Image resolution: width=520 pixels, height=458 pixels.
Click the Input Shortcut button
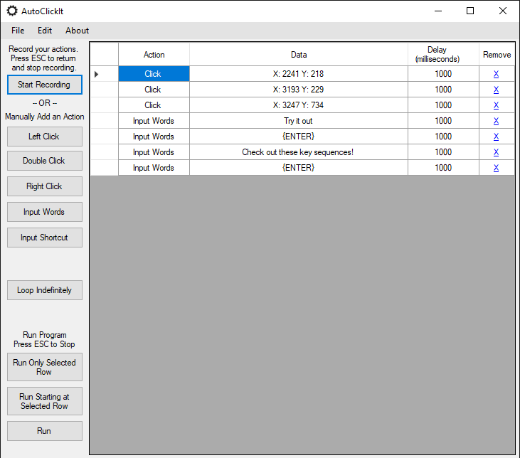click(44, 238)
